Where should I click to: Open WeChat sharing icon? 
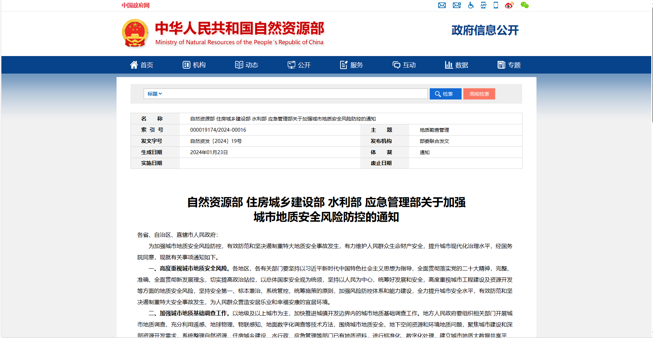pos(525,5)
